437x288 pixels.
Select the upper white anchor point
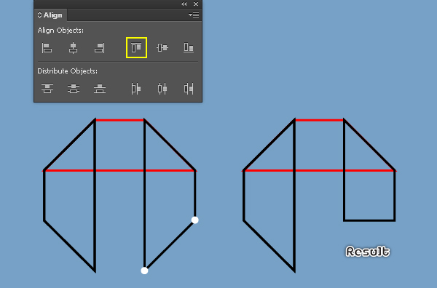pyautogui.click(x=194, y=220)
